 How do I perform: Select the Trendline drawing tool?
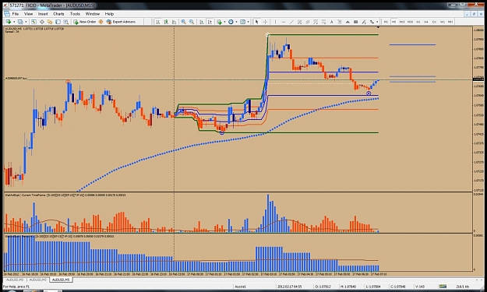291,22
